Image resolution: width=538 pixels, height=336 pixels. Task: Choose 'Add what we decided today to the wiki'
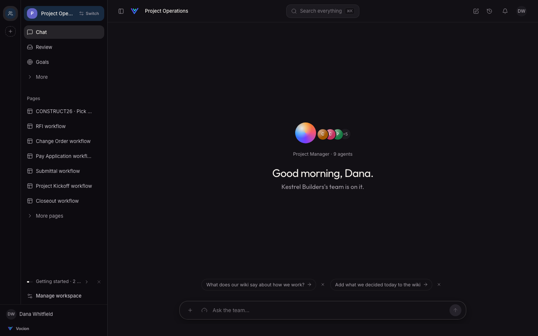coord(381,284)
